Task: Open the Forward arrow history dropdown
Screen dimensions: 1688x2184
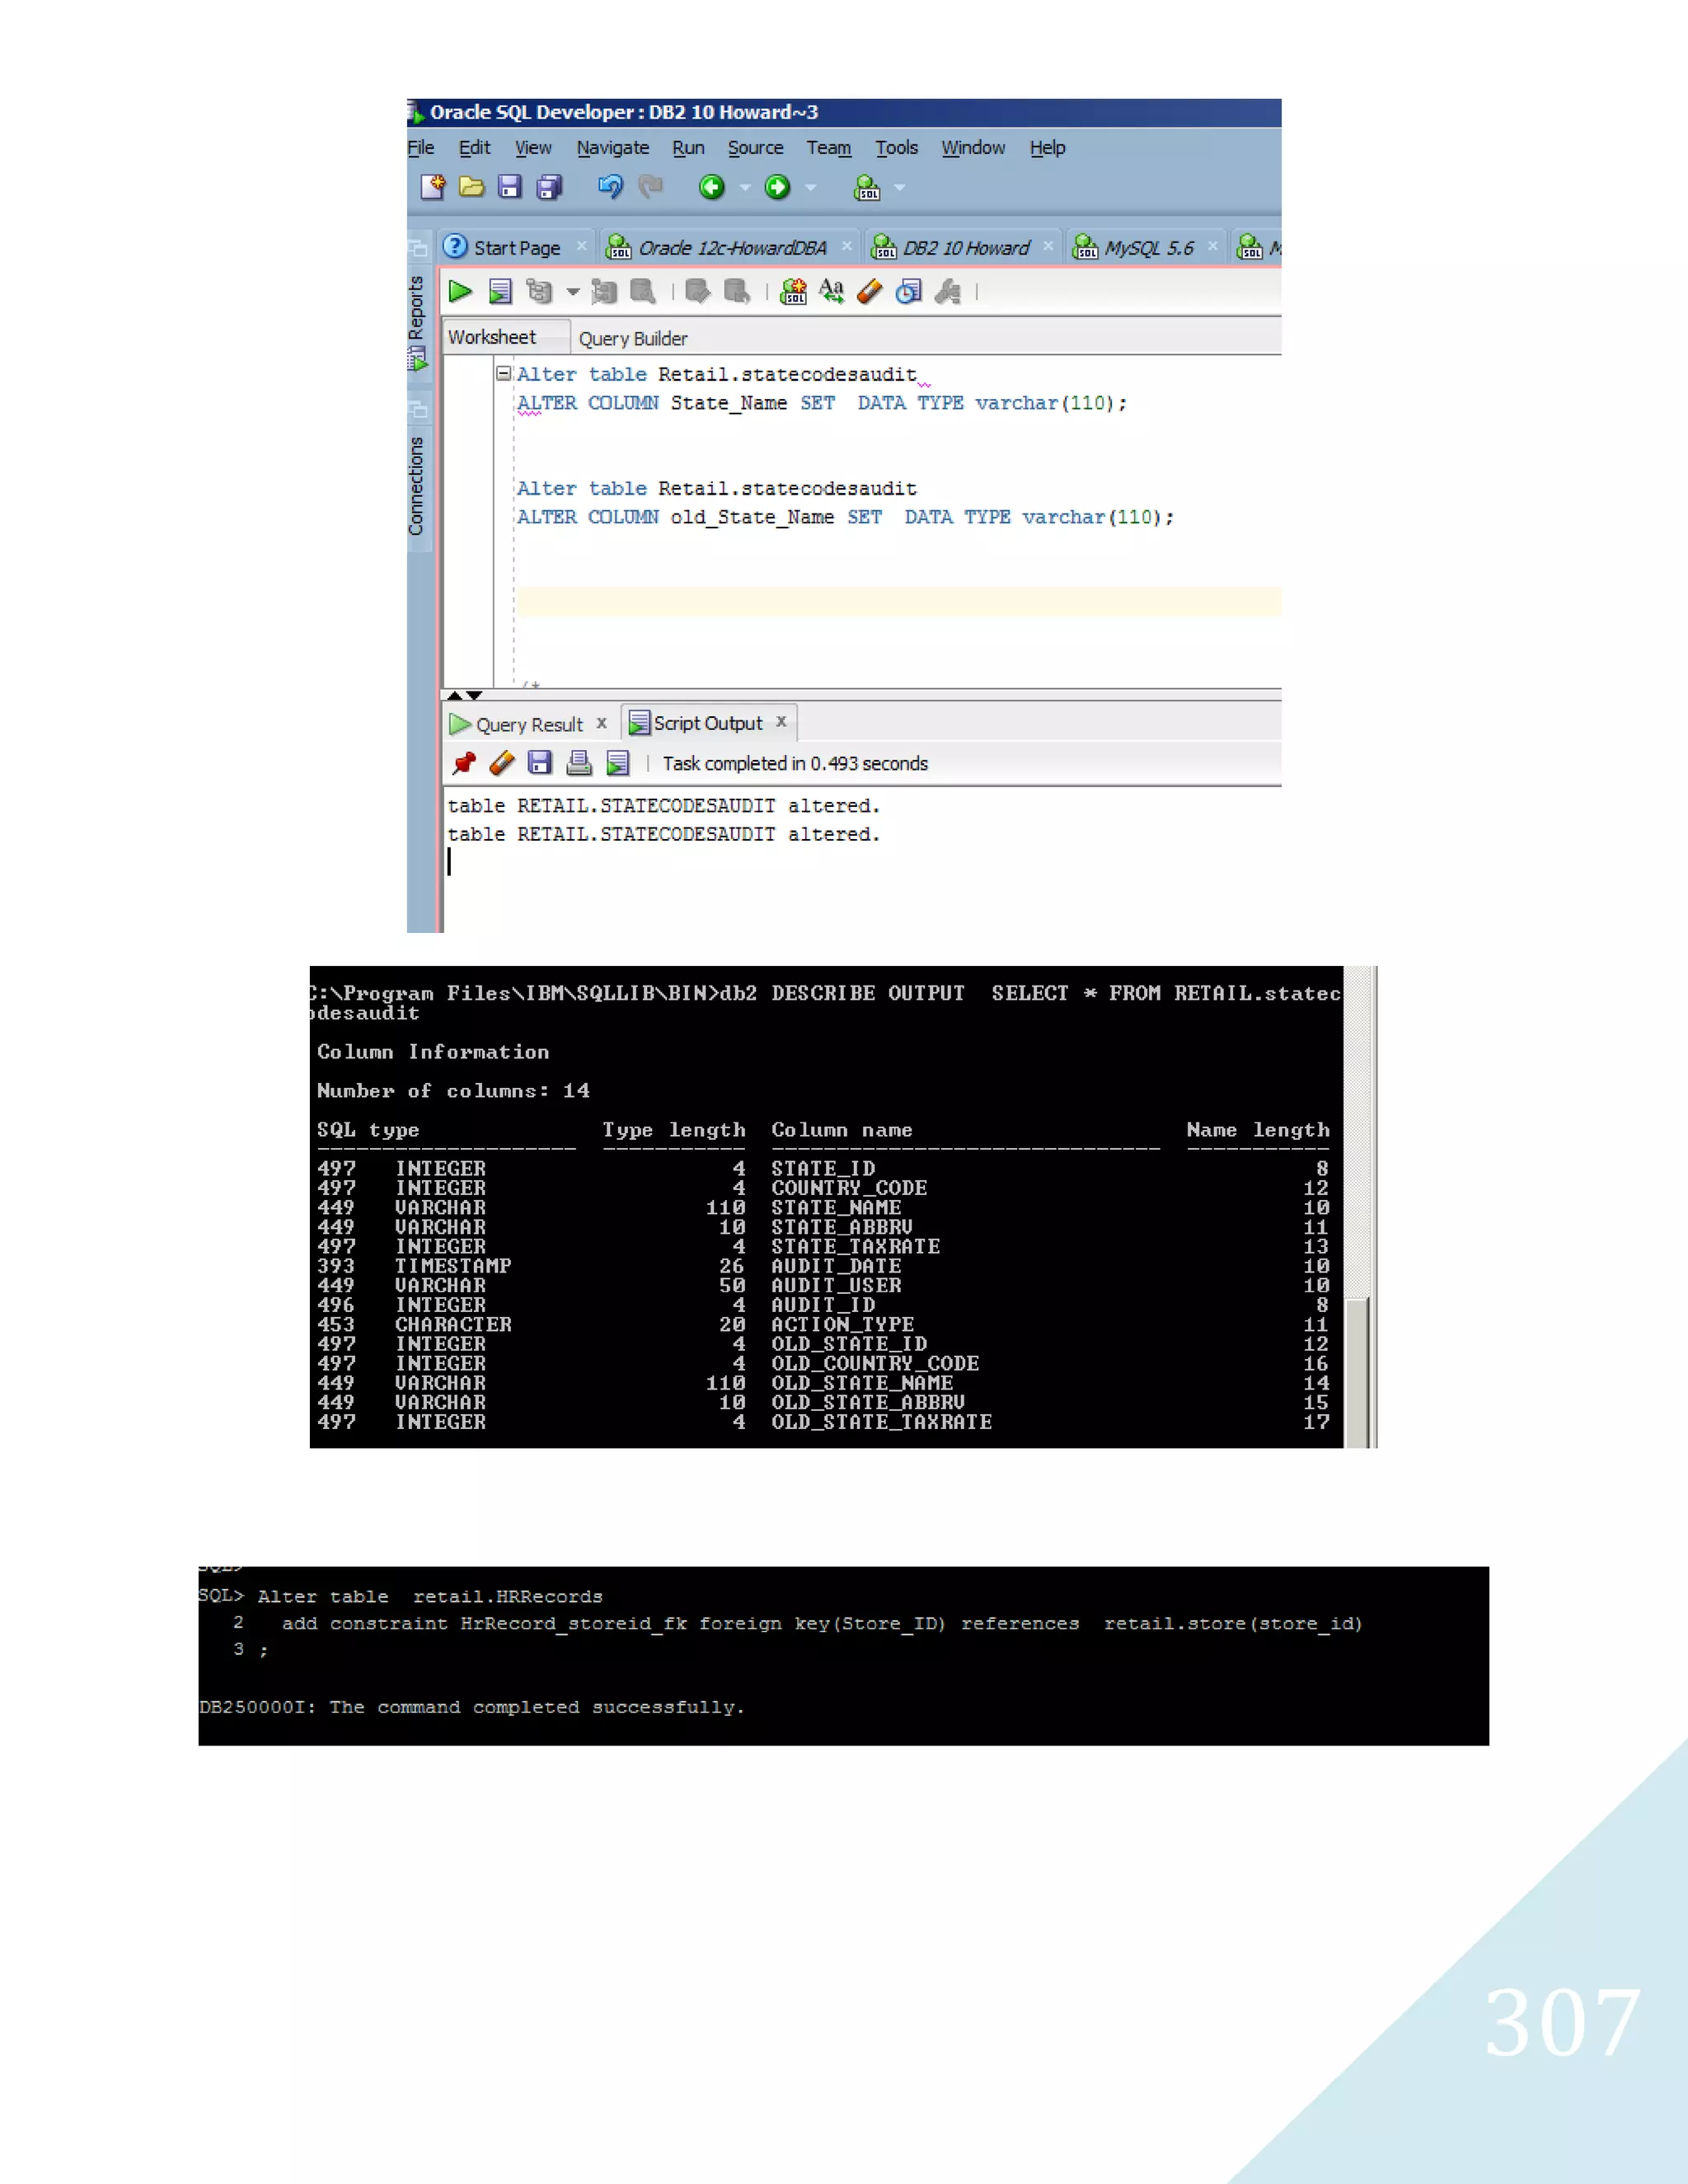Action: click(x=811, y=187)
